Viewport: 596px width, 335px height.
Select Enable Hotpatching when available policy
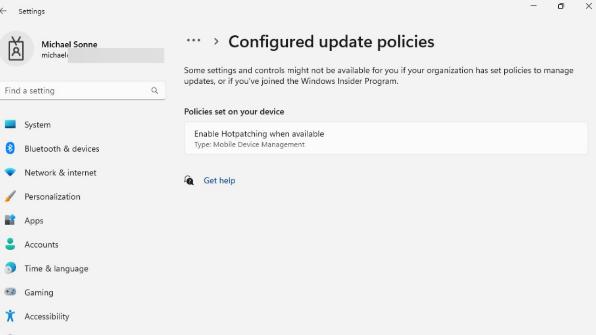click(x=386, y=138)
